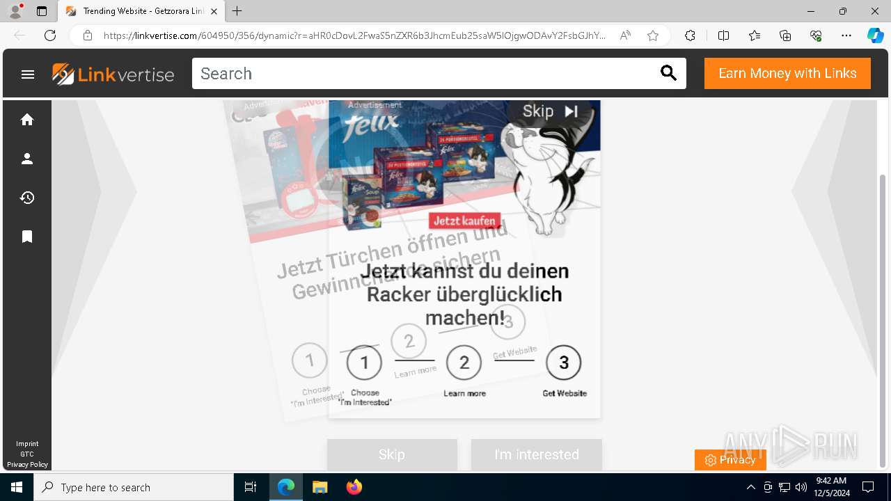891x501 pixels.
Task: Open the Privacy Policy link
Action: tap(27, 465)
